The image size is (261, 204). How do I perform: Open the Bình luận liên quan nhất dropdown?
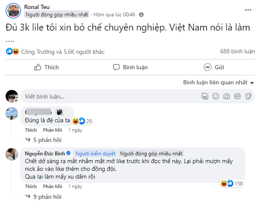coord(218,82)
